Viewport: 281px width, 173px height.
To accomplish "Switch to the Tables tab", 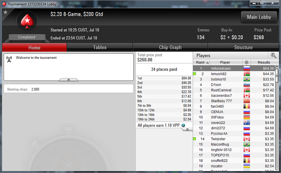I will 100,47.
